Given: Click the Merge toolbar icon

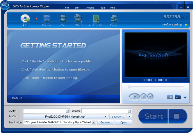Looking at the screenshot, I should pyautogui.click(x=114, y=19).
